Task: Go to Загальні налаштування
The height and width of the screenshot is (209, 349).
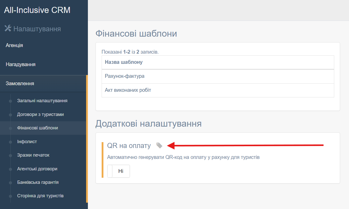Action: [42, 101]
